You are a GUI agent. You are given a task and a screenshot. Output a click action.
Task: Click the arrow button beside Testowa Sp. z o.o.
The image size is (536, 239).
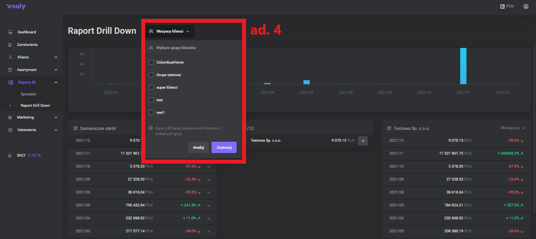(363, 140)
